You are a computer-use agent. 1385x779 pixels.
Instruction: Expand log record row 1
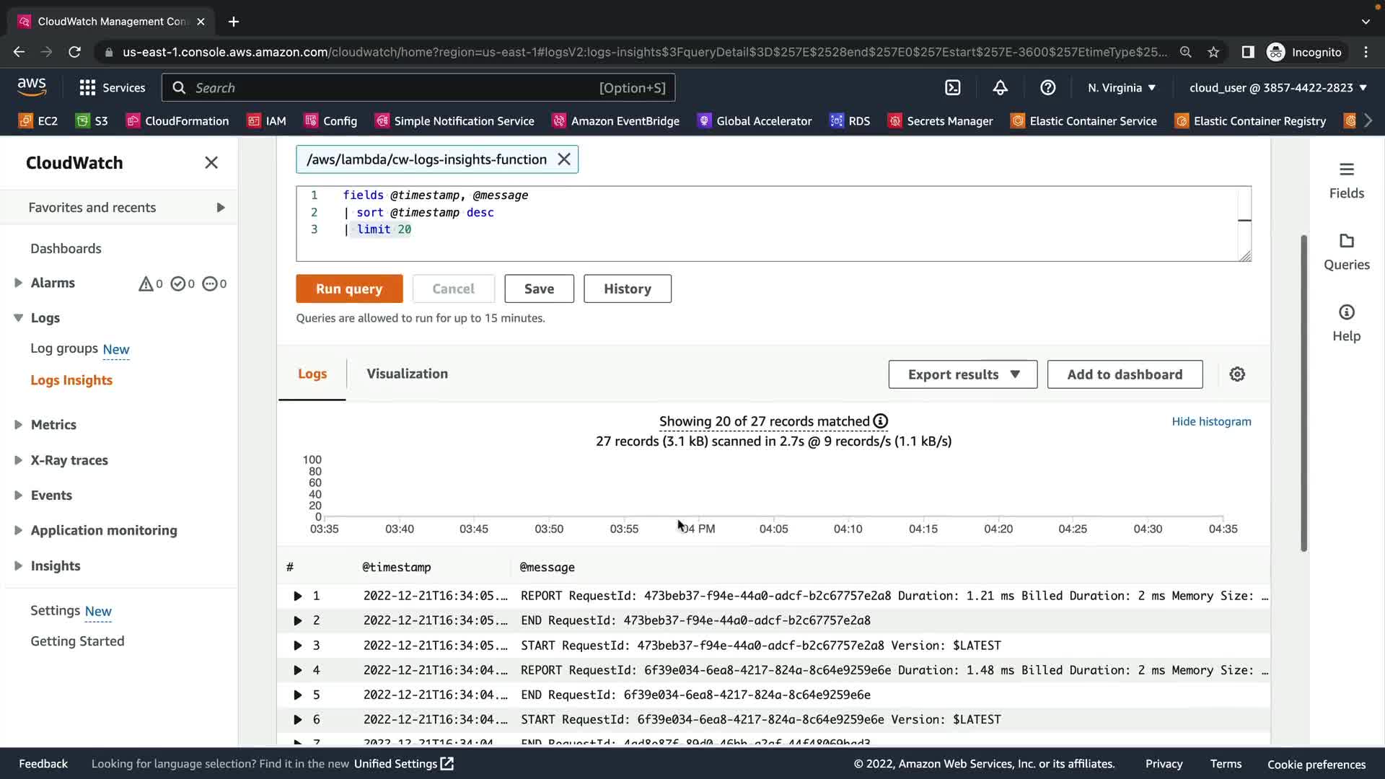coord(297,596)
